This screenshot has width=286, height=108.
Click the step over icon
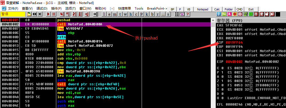click(x=67, y=14)
